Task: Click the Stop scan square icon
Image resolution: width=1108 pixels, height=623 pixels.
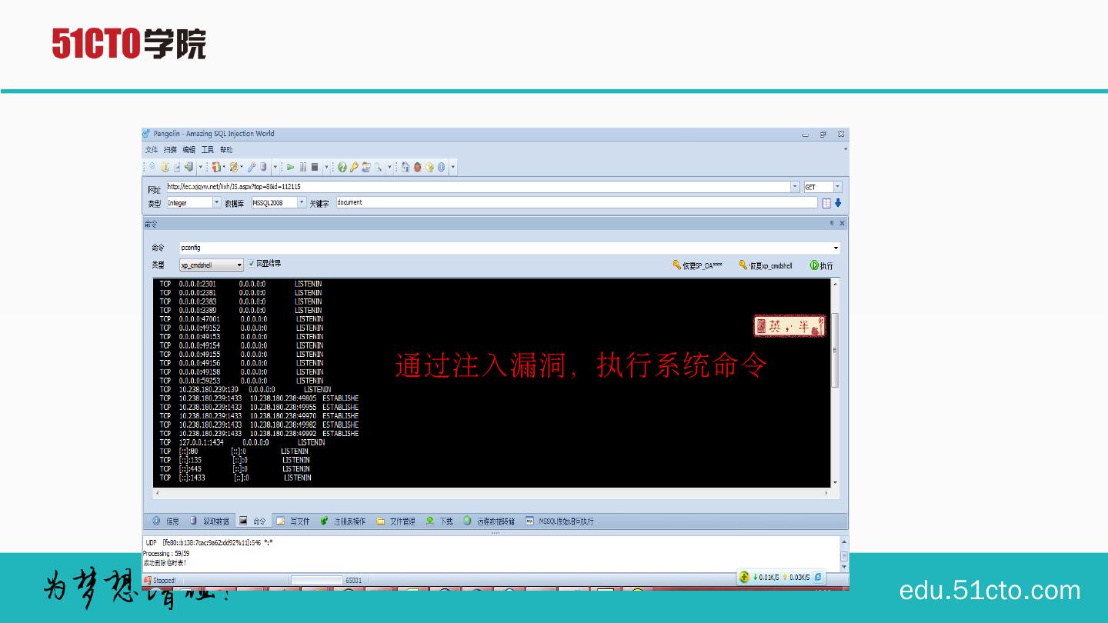Action: pyautogui.click(x=315, y=167)
